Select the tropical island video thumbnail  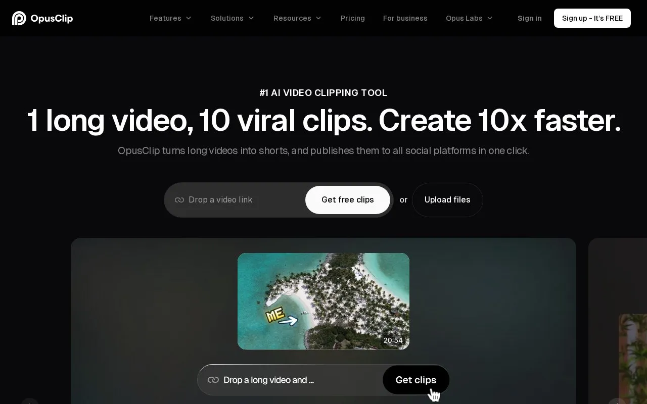[x=323, y=301]
